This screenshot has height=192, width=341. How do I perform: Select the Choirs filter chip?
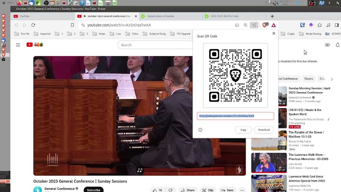pos(308,79)
